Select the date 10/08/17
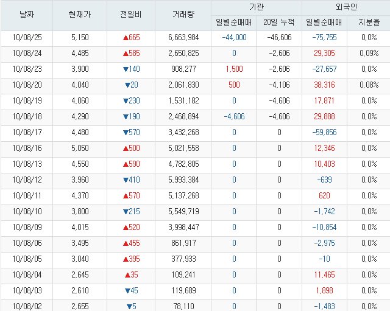 pyautogui.click(x=27, y=133)
